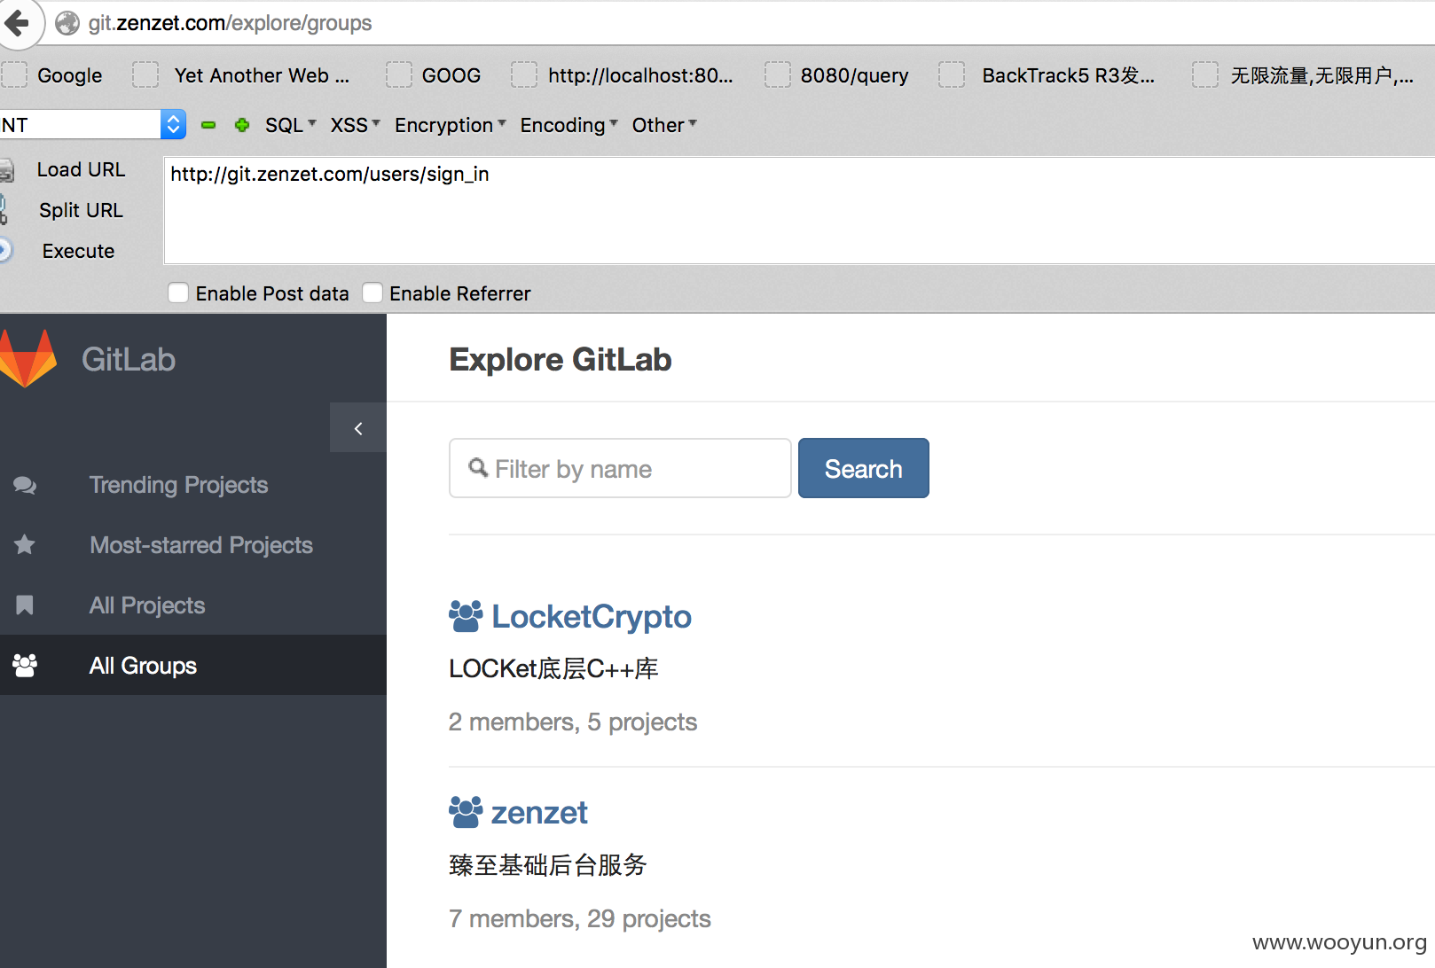1435x968 pixels.
Task: Open the Encryption dropdown menu
Action: (x=451, y=125)
